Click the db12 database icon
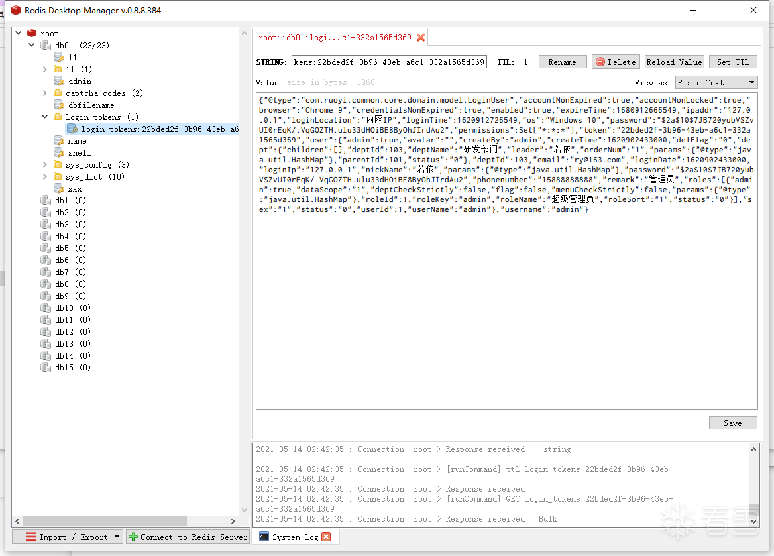The height and width of the screenshot is (556, 774). pos(46,332)
